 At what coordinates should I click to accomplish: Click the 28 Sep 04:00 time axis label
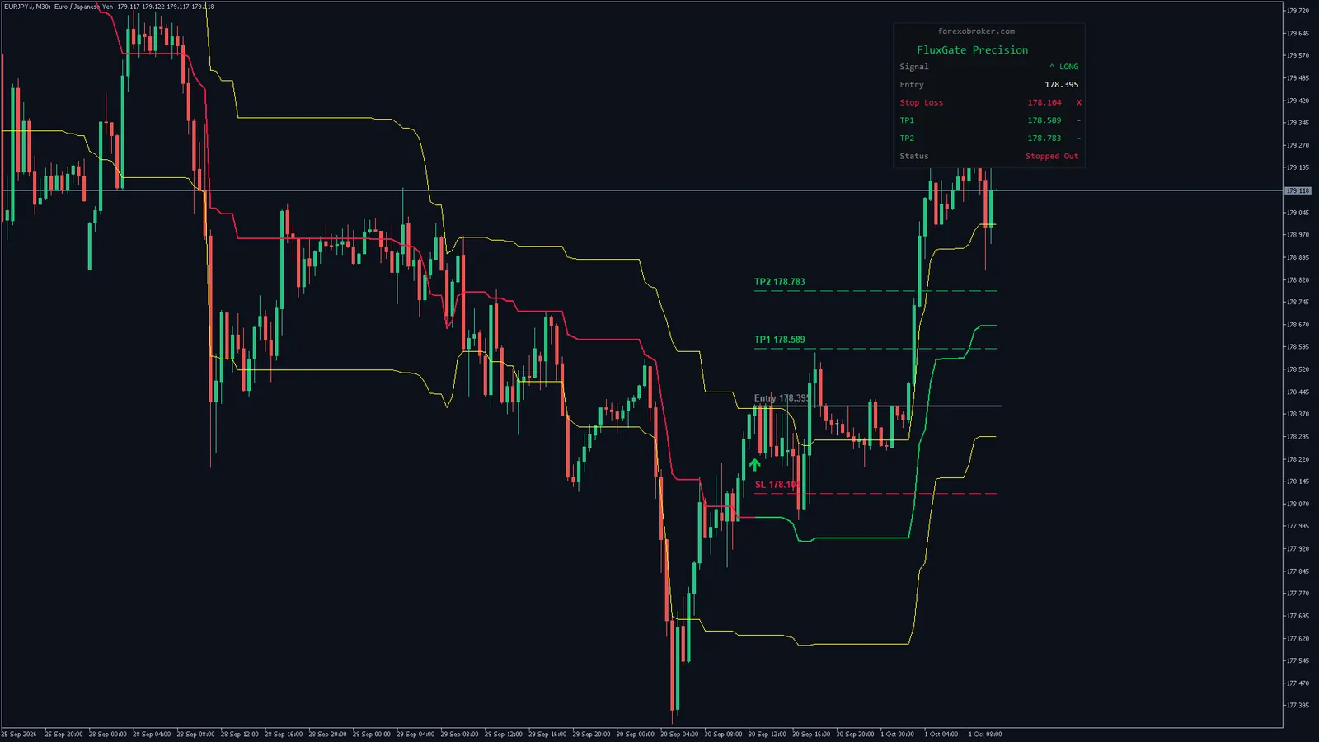[x=152, y=734]
